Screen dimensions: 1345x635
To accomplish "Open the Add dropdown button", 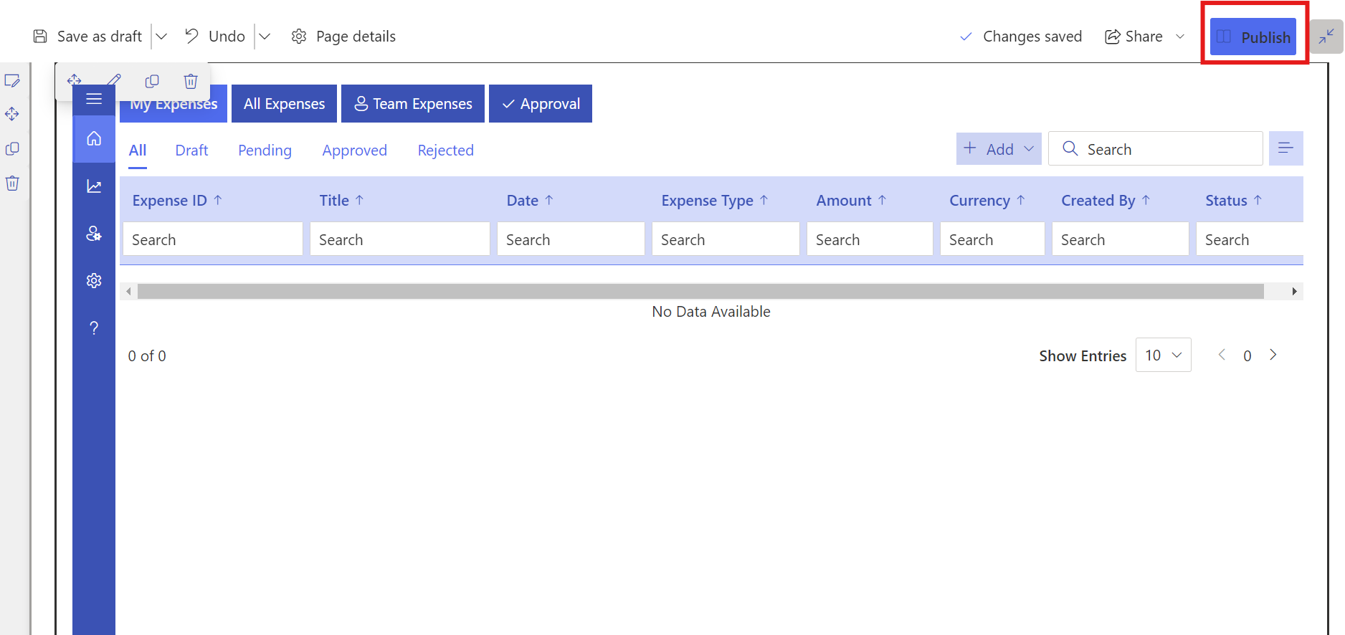I will pos(999,149).
